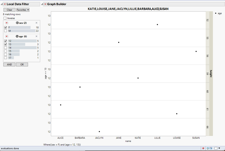Click the JANE x-axis label
The width and height of the screenshot is (225, 151).
119,138
